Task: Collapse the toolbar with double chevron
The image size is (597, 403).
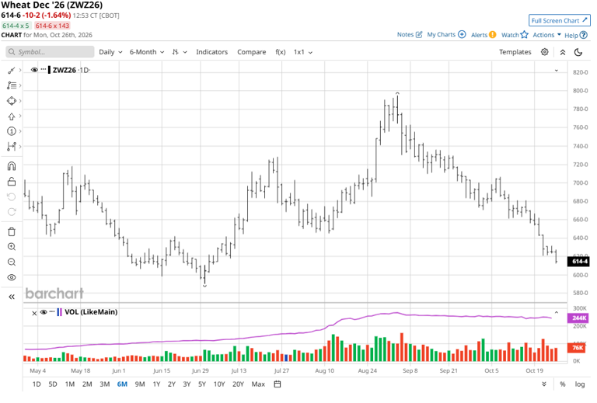Action: (563, 52)
